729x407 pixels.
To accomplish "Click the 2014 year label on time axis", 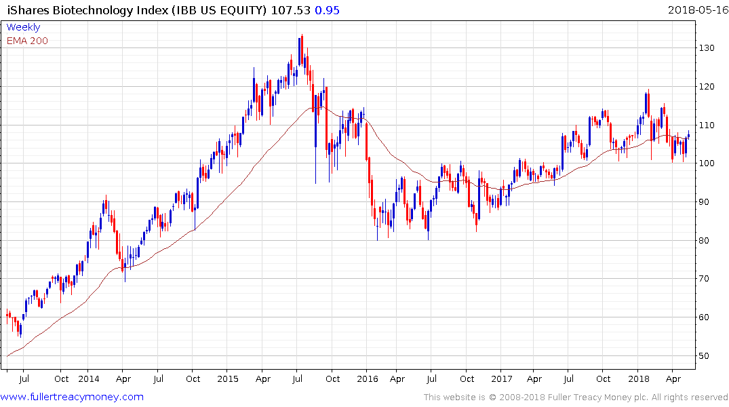I will (88, 379).
